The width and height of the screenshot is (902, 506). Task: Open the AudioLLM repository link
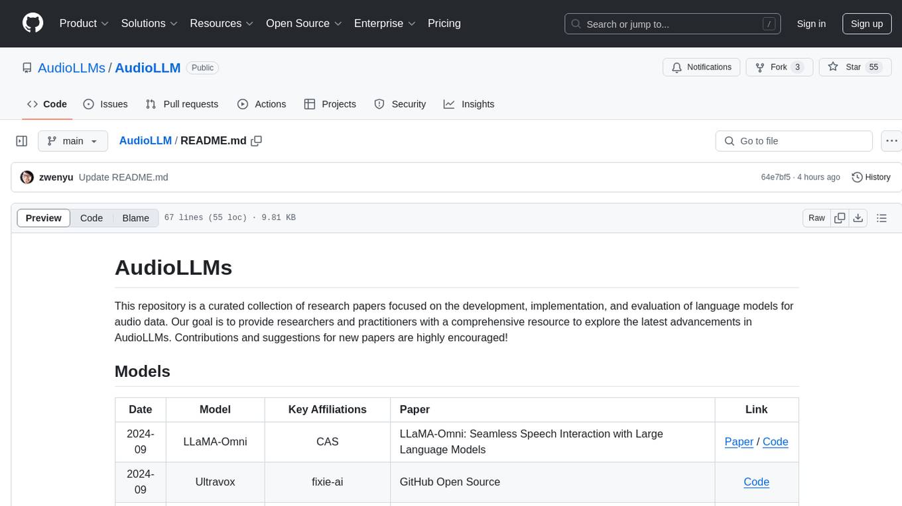148,68
